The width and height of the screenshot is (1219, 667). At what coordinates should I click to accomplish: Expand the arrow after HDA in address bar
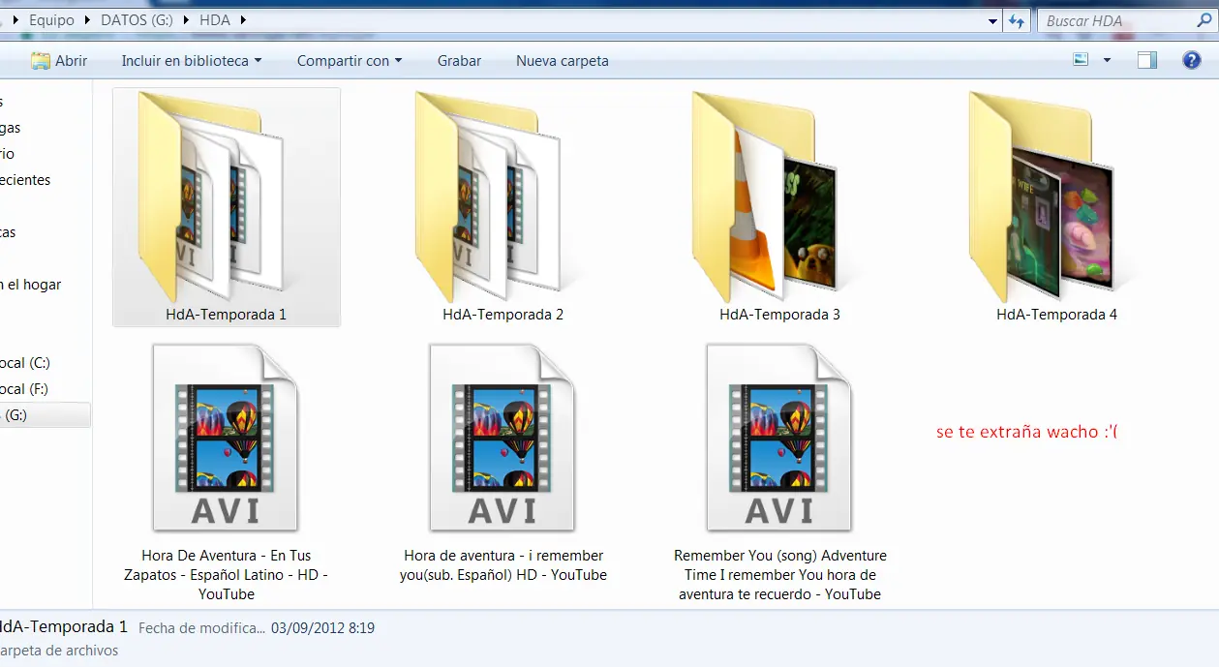tap(241, 19)
